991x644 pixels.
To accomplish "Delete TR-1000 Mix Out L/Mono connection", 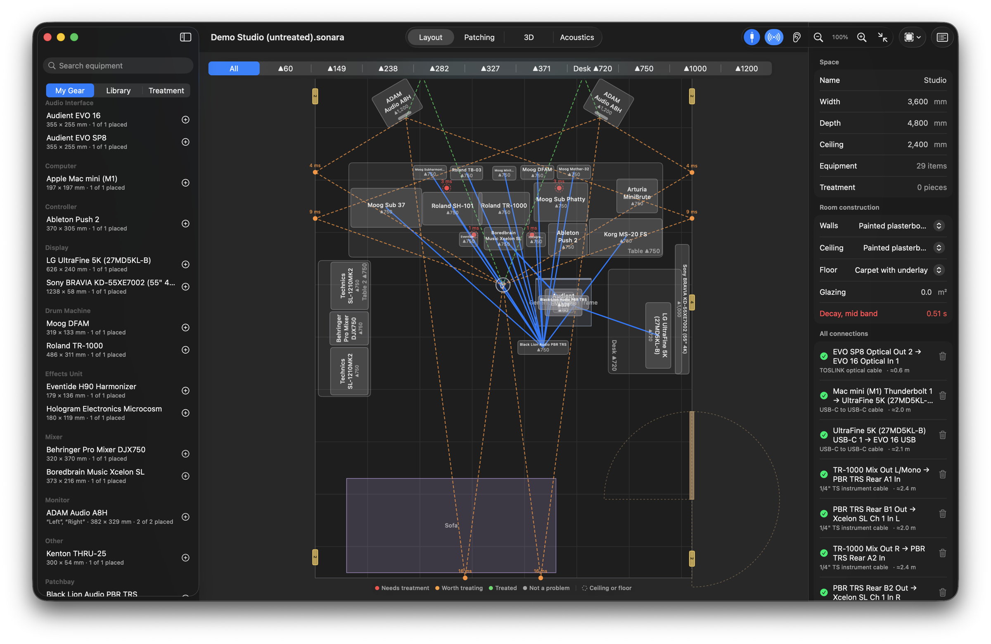I will click(943, 475).
